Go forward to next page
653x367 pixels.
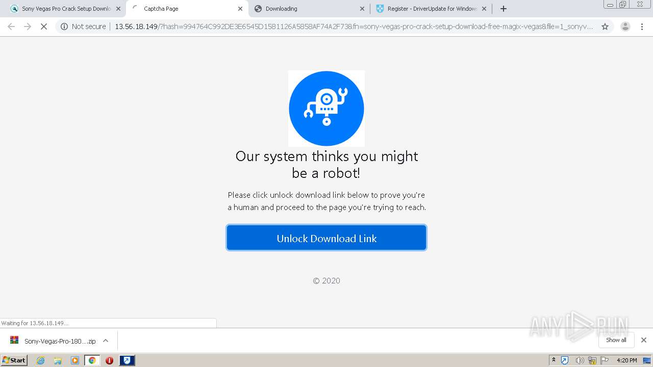coord(28,27)
